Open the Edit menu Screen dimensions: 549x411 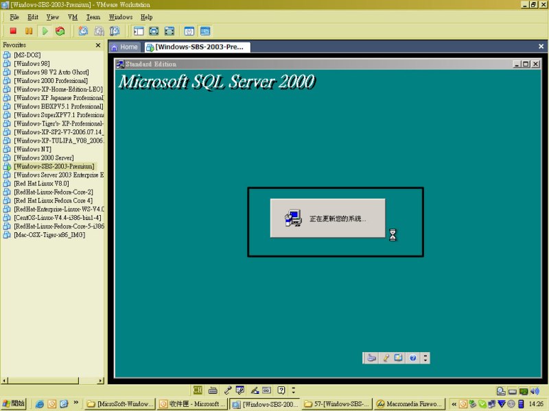coord(33,17)
